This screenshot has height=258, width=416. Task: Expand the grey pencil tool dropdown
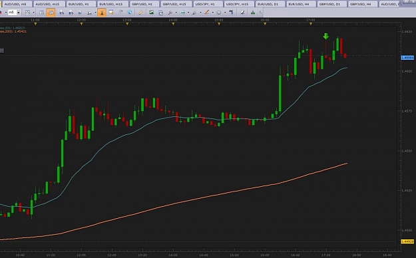click(200, 12)
